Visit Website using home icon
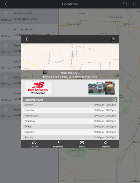Screen dimensions: 140x183 point(106,143)
